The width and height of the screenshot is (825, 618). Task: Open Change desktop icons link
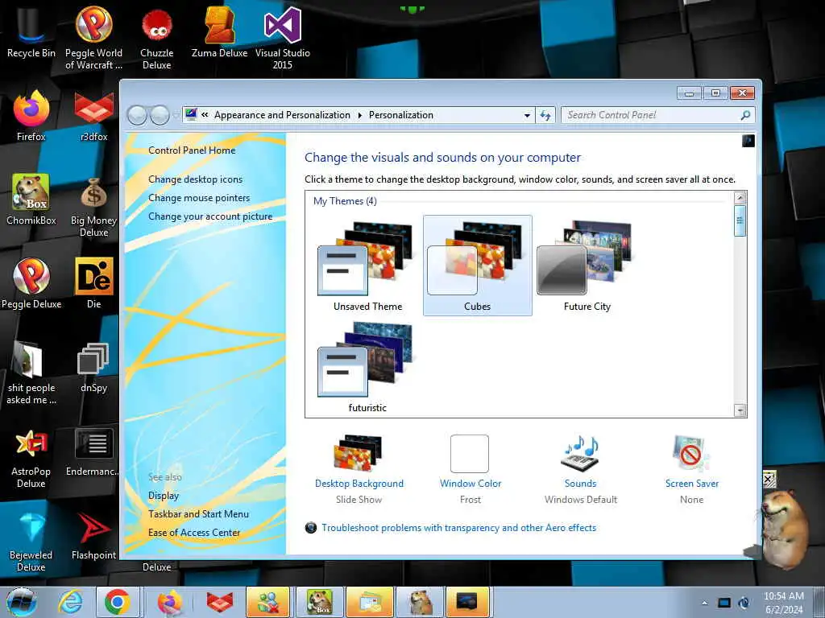point(195,179)
